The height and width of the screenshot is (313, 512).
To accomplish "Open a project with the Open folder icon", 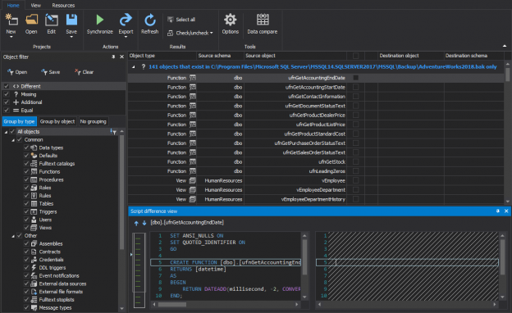I will tap(31, 20).
